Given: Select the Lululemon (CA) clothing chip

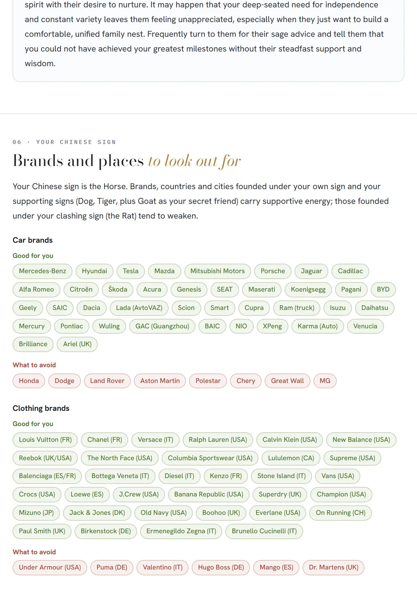Looking at the screenshot, I should [291, 458].
